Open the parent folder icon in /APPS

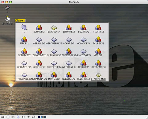pyautogui.click(x=24, y=27)
